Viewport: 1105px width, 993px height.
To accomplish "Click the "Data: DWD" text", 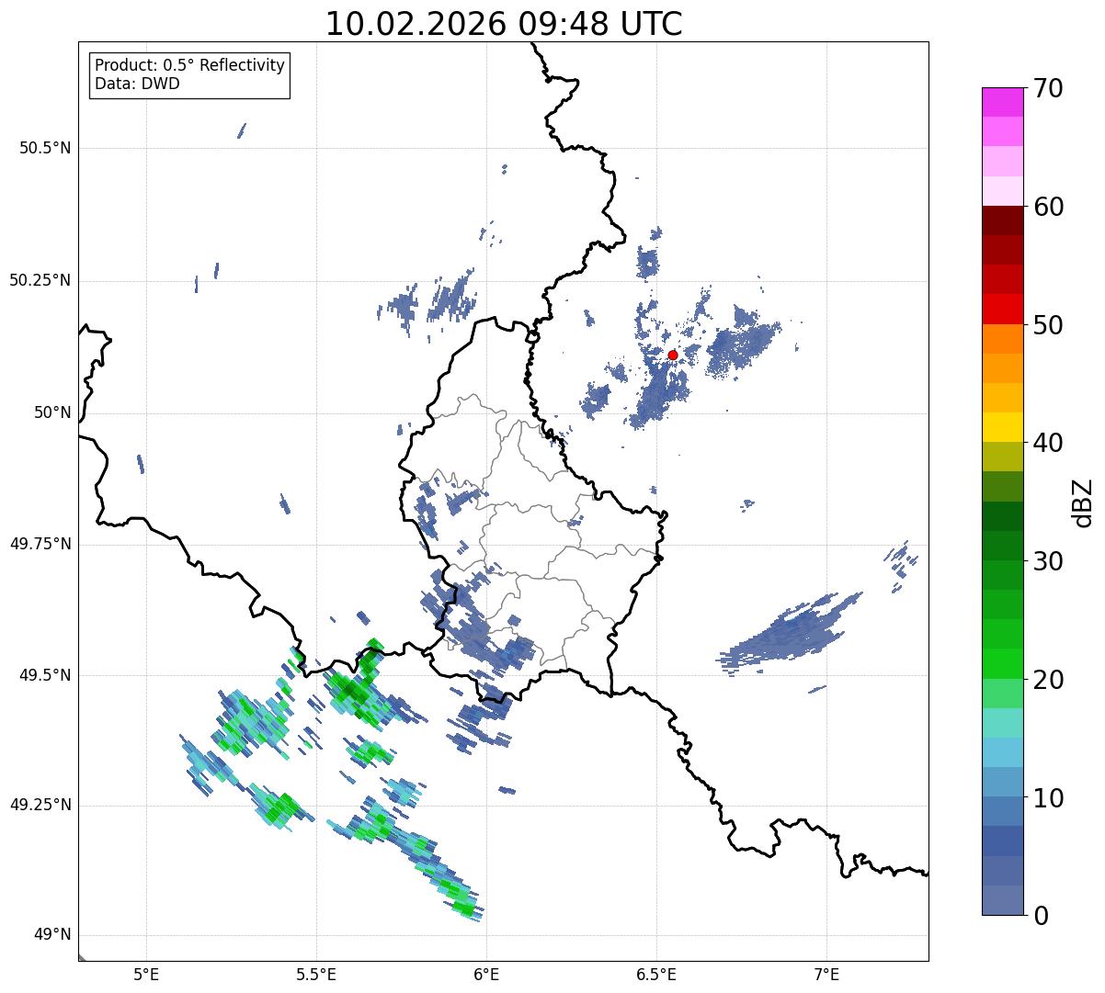I will click(x=137, y=85).
